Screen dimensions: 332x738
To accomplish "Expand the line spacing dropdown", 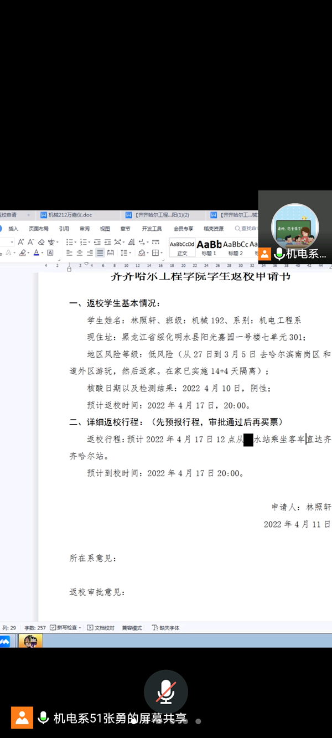I will (130, 253).
